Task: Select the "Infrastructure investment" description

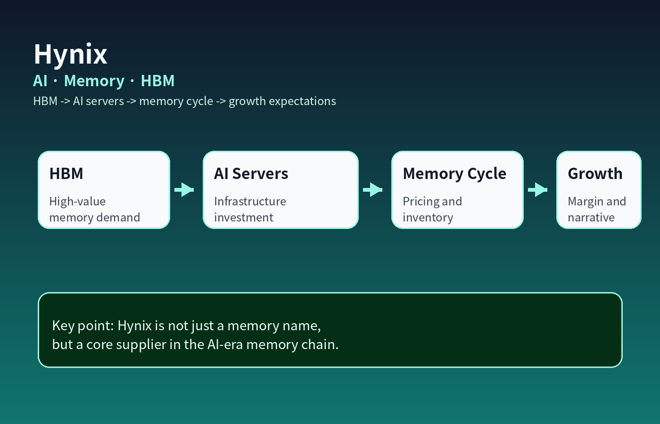Action: (250, 209)
